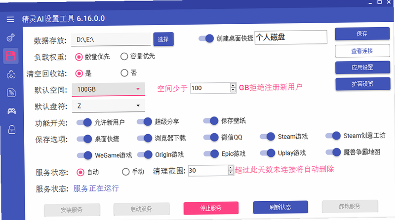Click the 安装服务 button
This screenshot has width=395, height=220.
point(72,210)
